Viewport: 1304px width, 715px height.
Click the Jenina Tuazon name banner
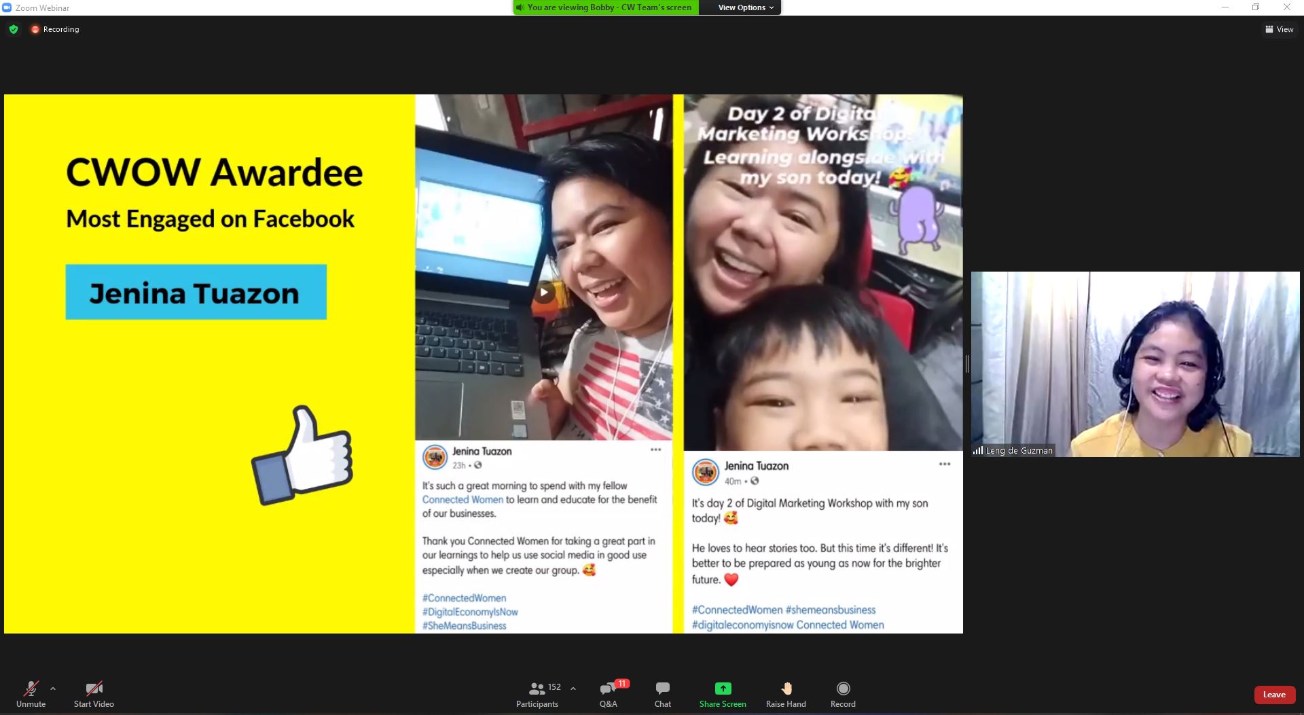click(x=196, y=292)
